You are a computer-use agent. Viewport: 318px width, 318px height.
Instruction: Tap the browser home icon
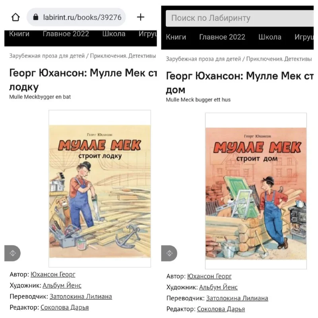tap(16, 17)
